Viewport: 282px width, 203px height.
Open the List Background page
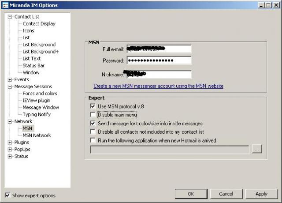pos(39,45)
